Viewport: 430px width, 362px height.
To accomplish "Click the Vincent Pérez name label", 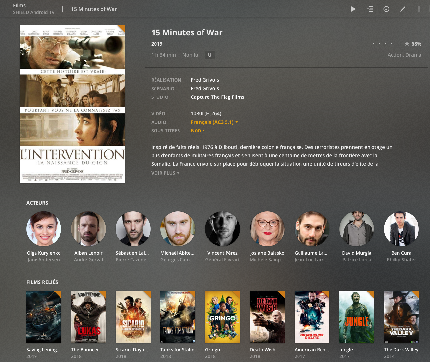I will click(x=223, y=253).
